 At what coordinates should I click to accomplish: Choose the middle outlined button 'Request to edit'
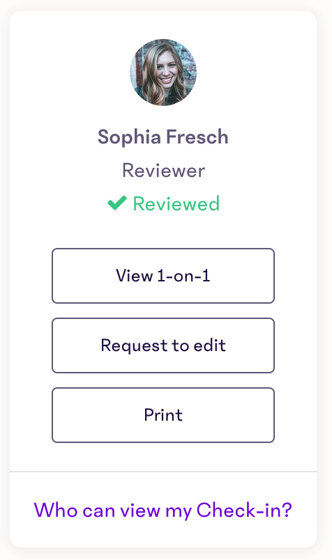163,345
